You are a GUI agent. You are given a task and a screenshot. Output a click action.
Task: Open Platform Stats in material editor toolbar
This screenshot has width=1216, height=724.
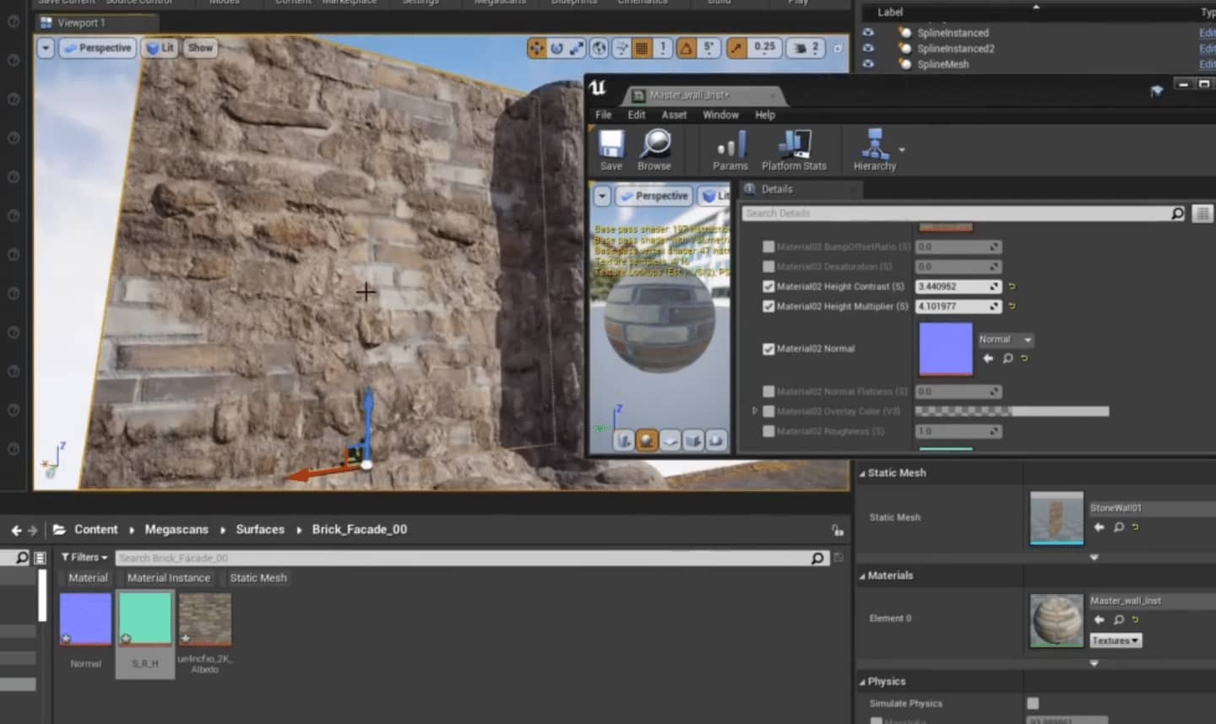794,150
